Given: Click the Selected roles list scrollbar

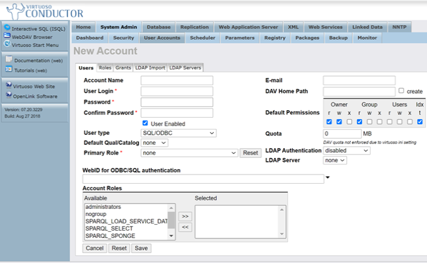Looking at the screenshot, I should [x=282, y=222].
